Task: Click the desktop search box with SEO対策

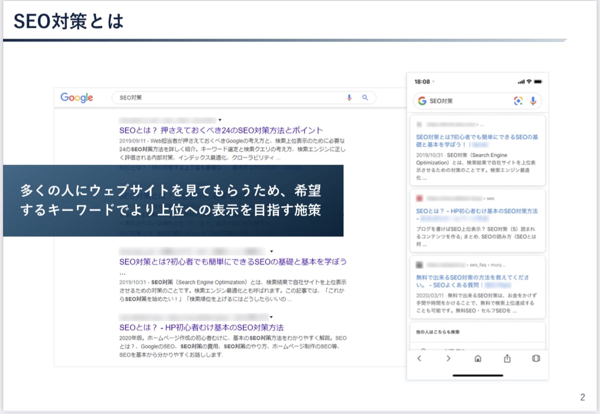Action: tap(244, 97)
